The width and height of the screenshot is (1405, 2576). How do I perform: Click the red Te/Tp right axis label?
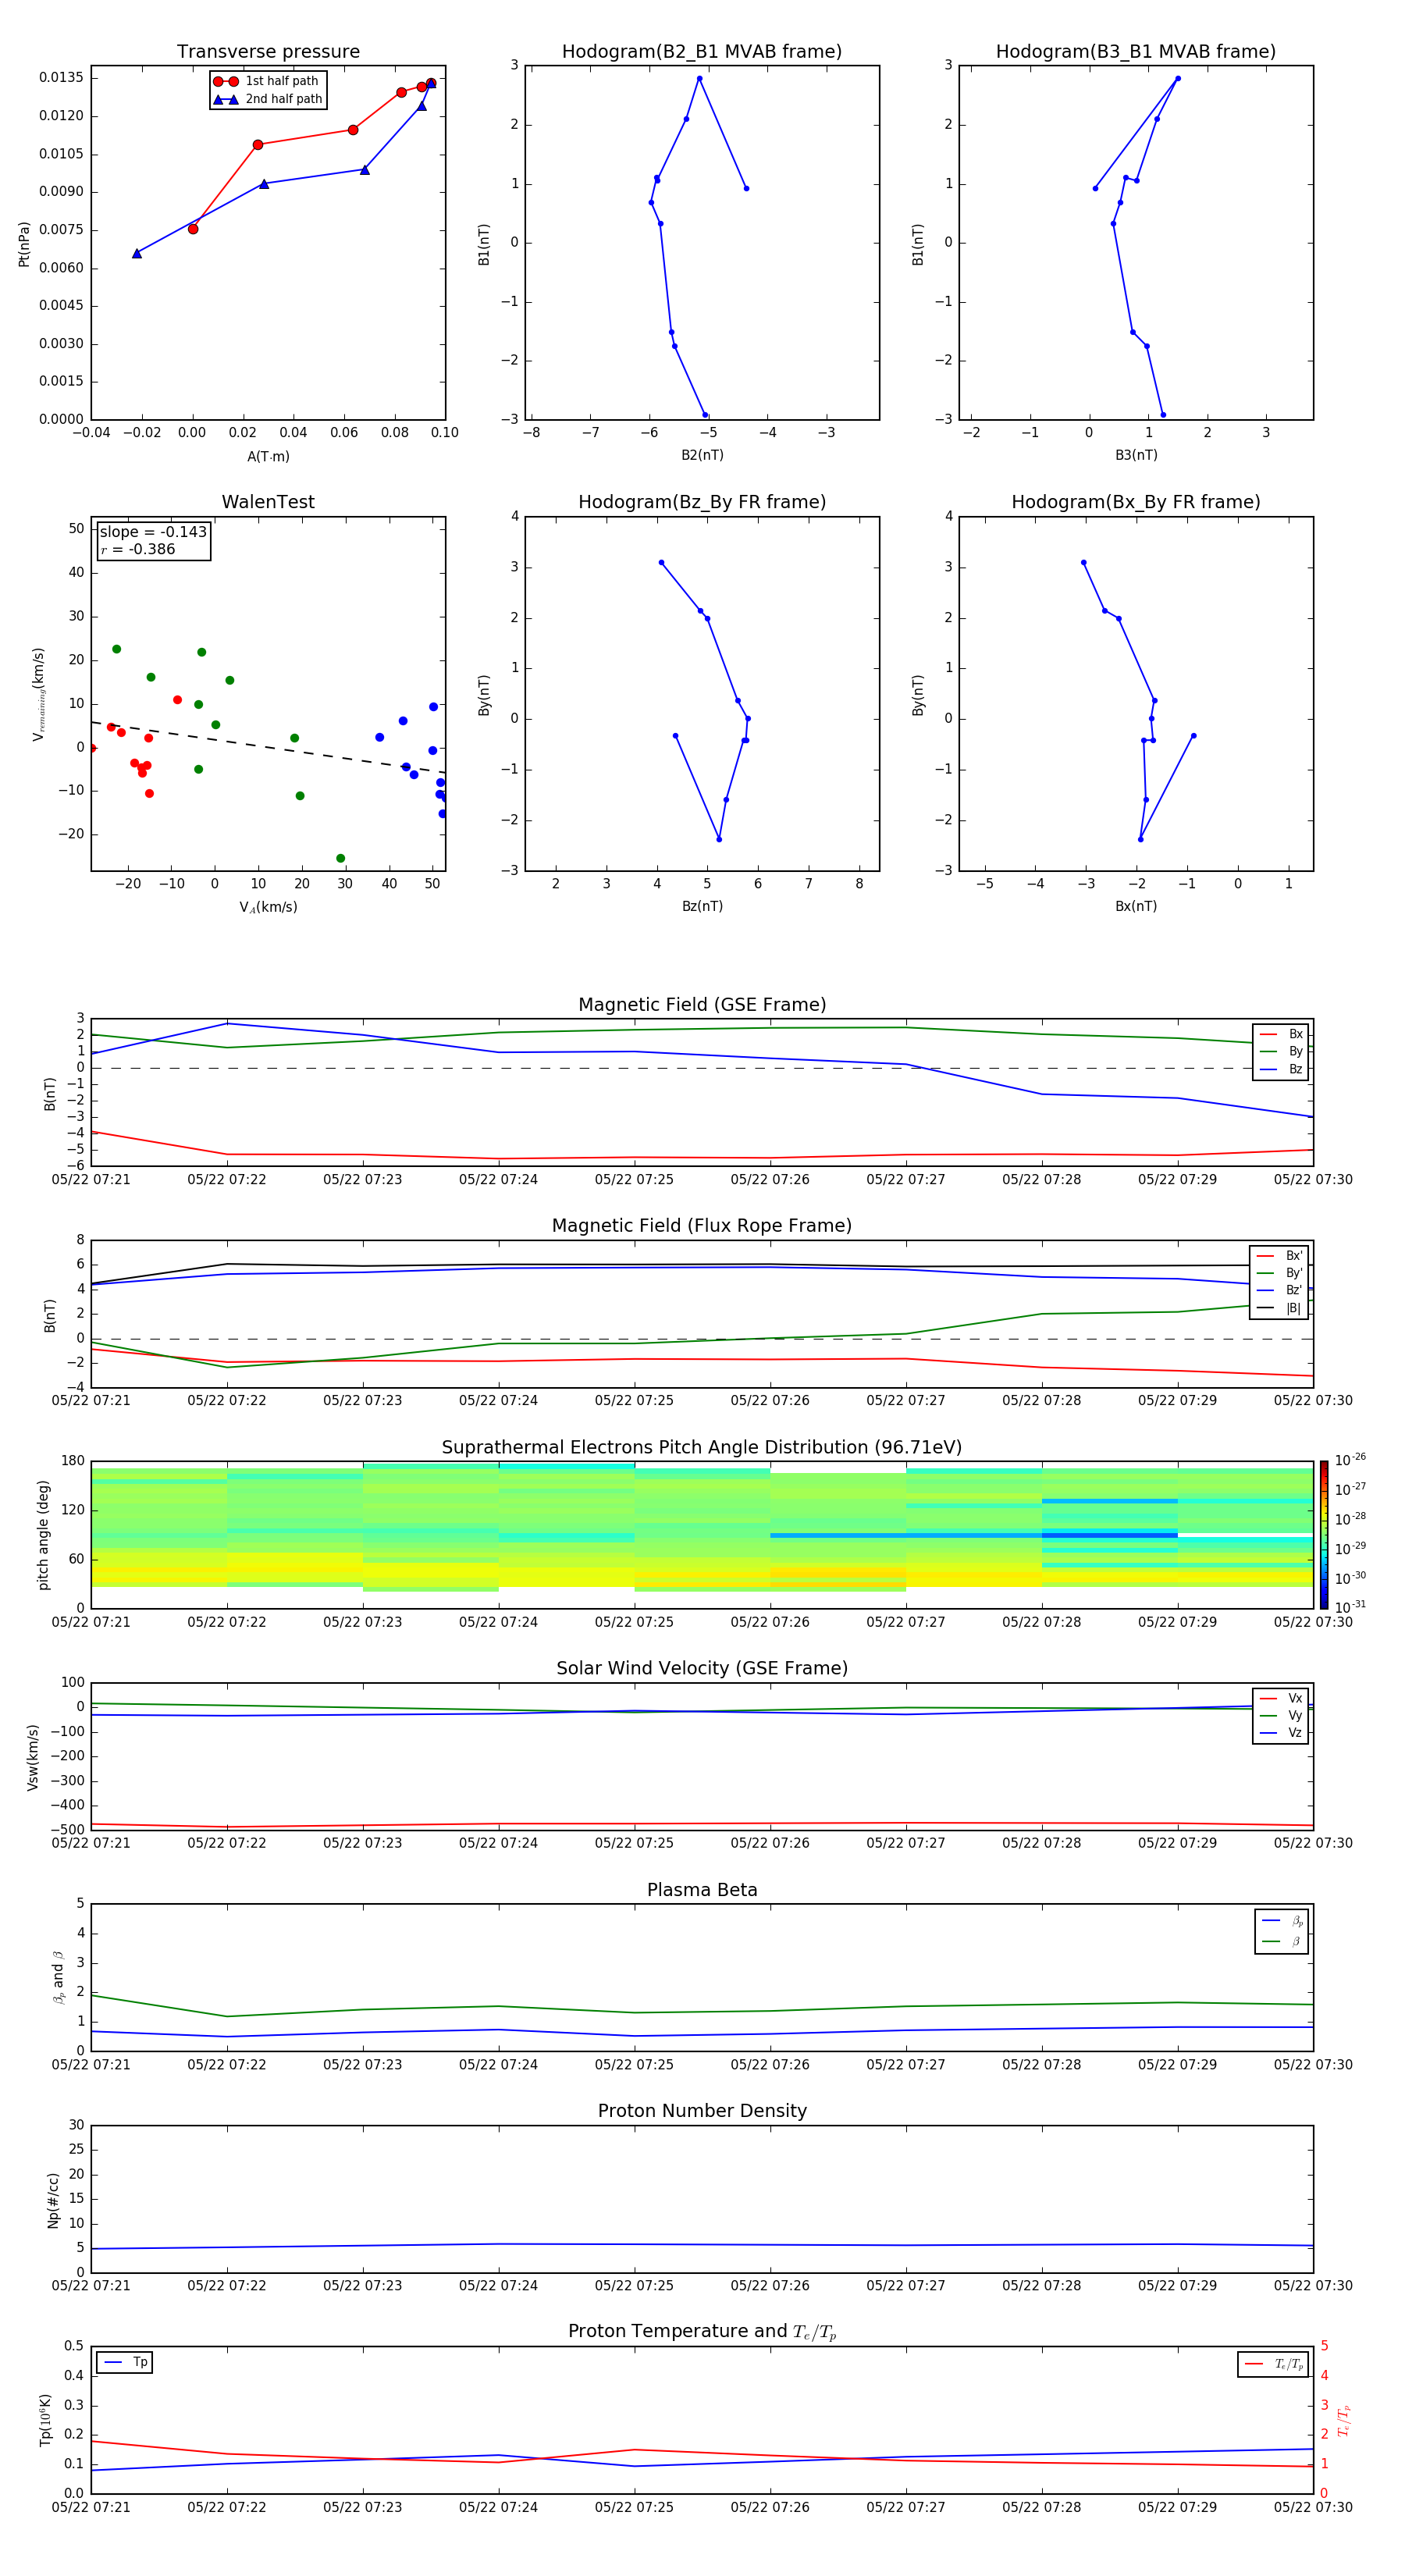click(1344, 2420)
